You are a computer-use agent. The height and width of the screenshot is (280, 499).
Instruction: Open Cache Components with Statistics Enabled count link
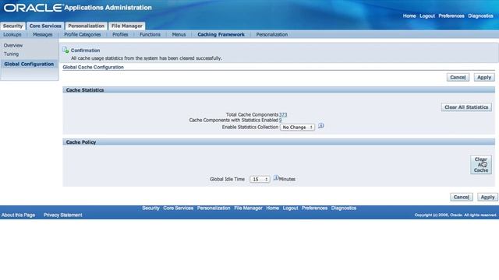pos(281,121)
